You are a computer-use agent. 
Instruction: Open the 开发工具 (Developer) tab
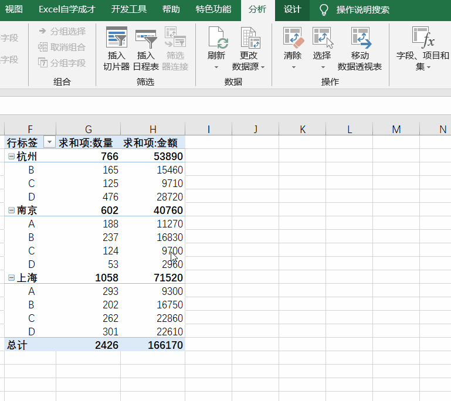click(x=129, y=9)
